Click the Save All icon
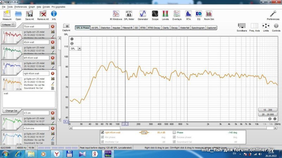The image size is (282, 158). 29,14
